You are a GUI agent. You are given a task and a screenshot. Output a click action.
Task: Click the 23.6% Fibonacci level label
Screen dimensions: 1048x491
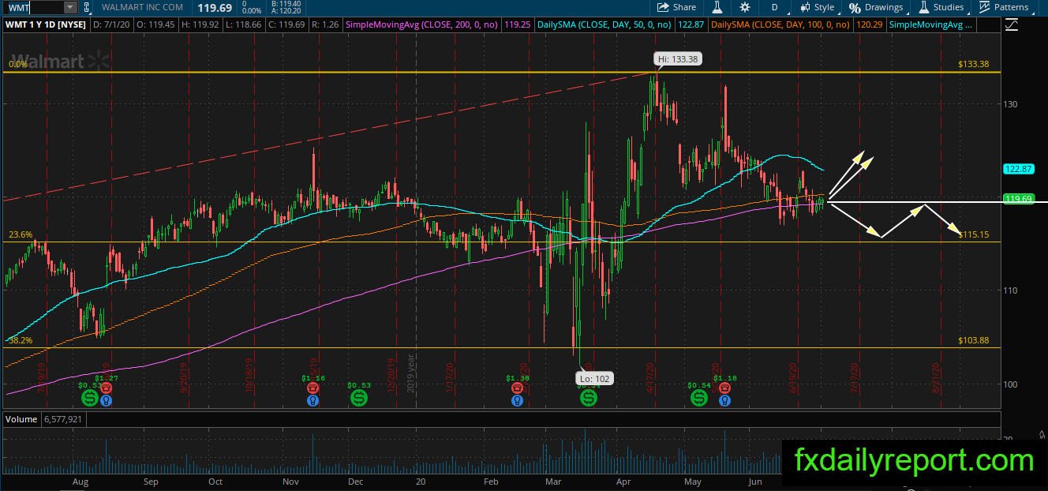click(x=20, y=234)
